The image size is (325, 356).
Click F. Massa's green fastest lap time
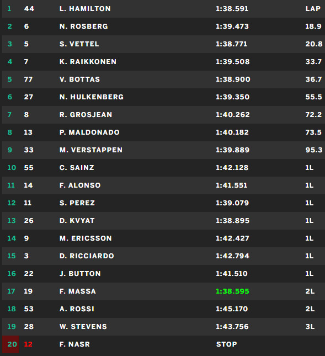click(x=232, y=291)
